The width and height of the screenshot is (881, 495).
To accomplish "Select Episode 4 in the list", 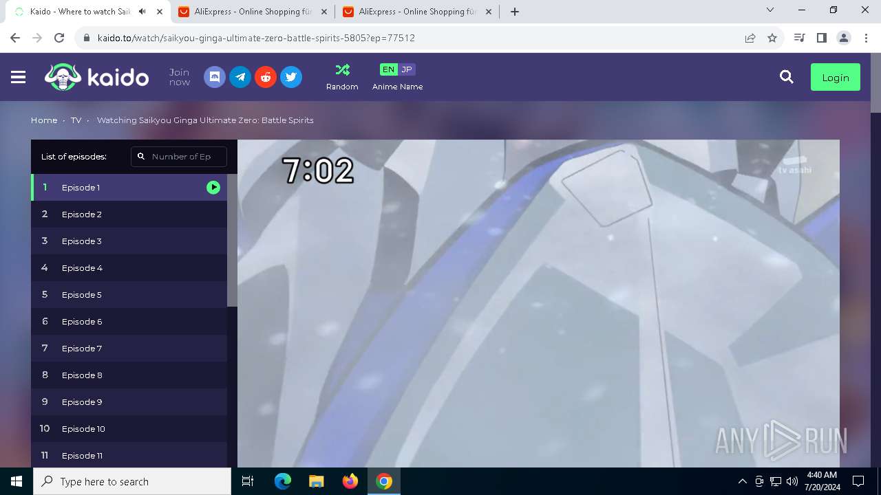I will 129,267.
